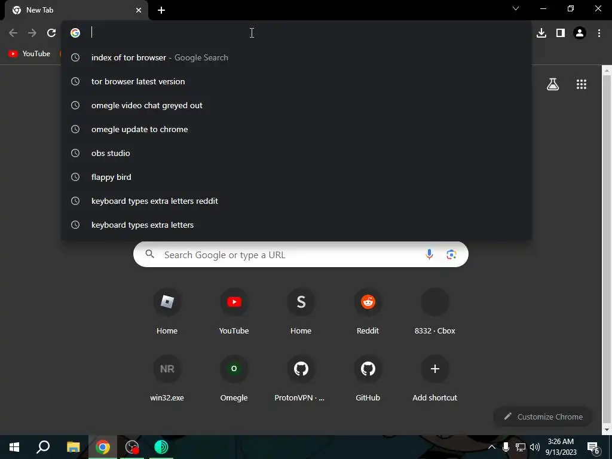612x459 pixels.
Task: Open Google Lens image search icon
Action: pyautogui.click(x=451, y=255)
